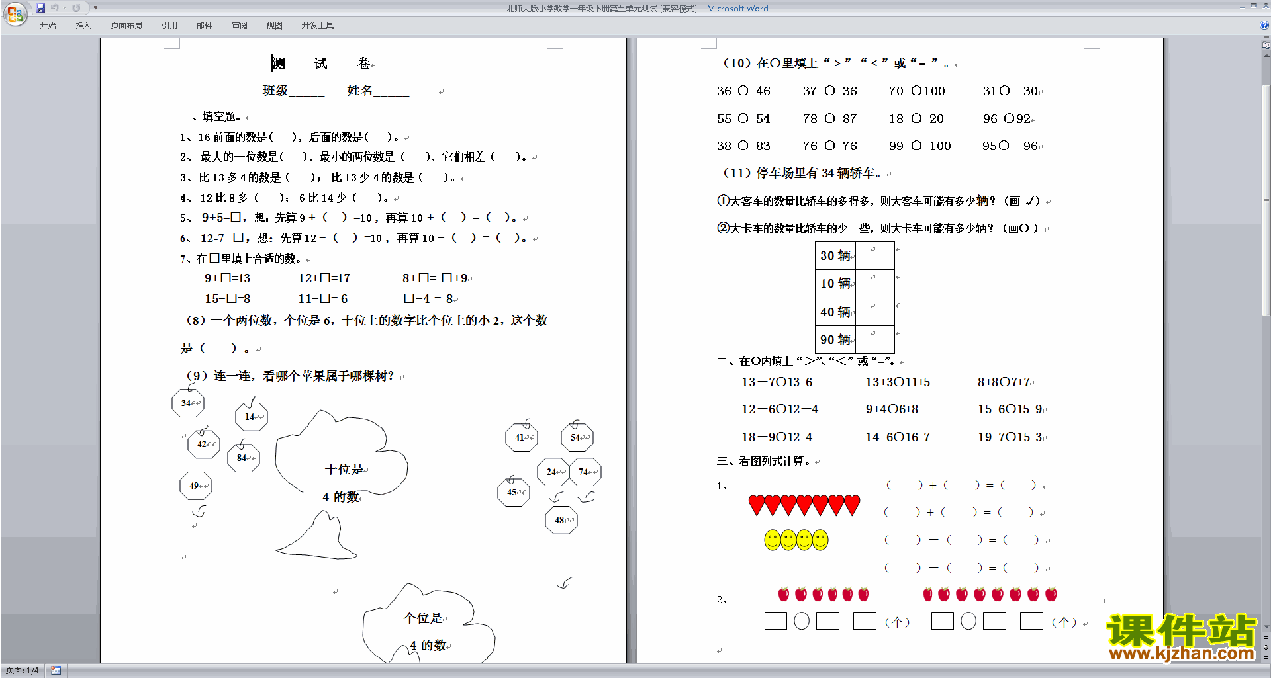Viewport: 1271px width, 678px height.
Task: Go to the previous page with the double-up arrow
Action: pyautogui.click(x=1266, y=637)
